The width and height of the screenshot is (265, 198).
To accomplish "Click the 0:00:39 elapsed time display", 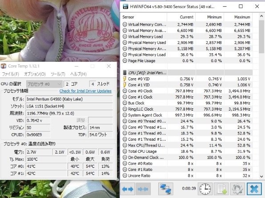I will coord(189,188).
